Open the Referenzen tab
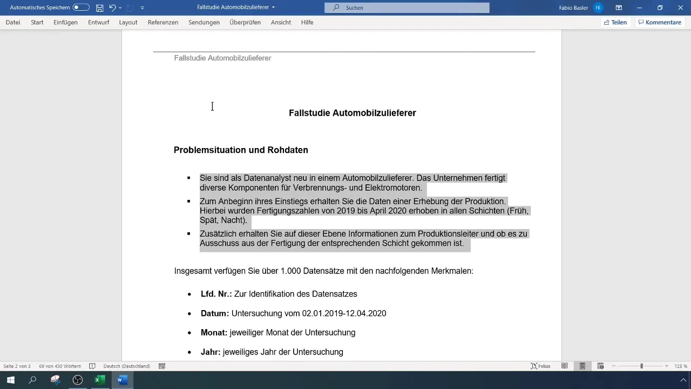This screenshot has height=389, width=691. [163, 22]
